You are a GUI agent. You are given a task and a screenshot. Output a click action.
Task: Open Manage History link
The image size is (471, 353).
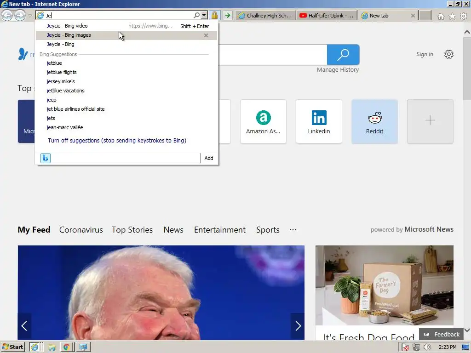[x=338, y=70]
